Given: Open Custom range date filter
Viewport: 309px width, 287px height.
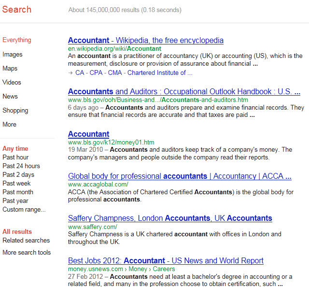Looking at the screenshot, I should (24, 210).
